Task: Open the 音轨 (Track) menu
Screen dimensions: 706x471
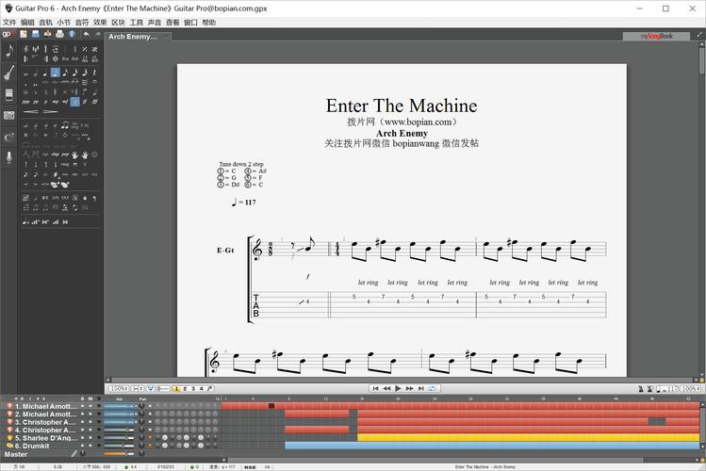Action: (x=45, y=22)
